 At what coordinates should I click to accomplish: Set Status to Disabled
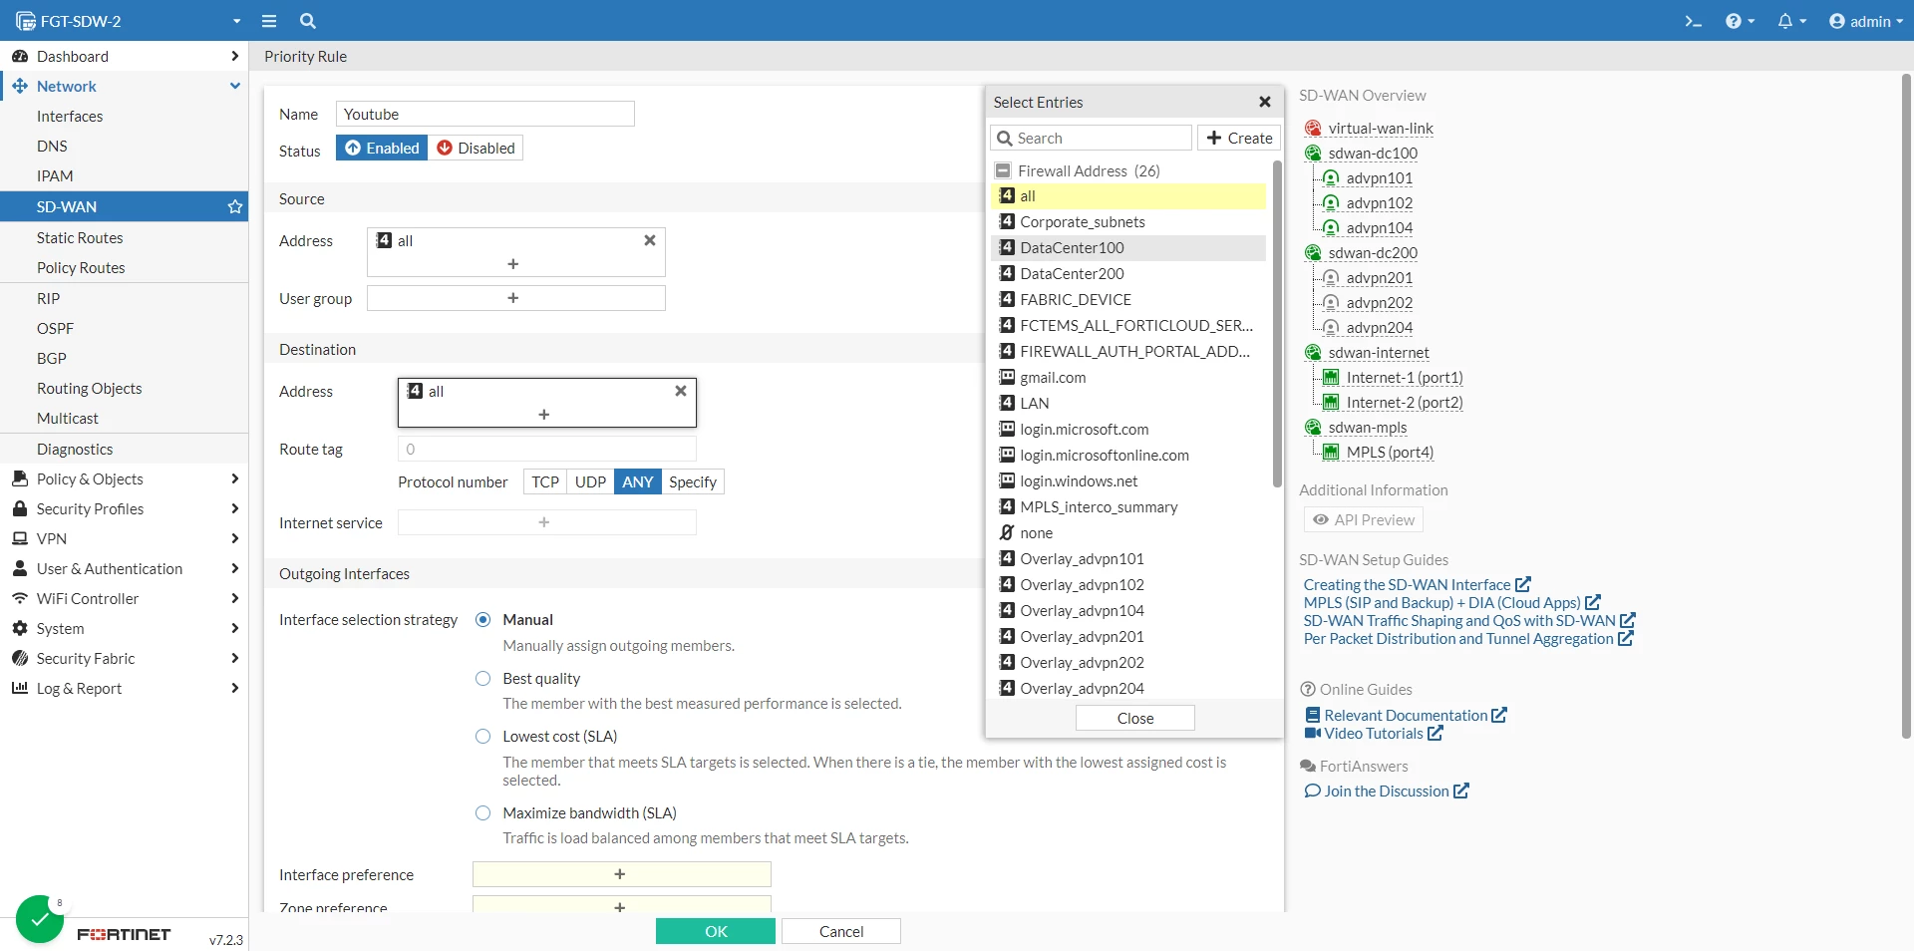[476, 148]
